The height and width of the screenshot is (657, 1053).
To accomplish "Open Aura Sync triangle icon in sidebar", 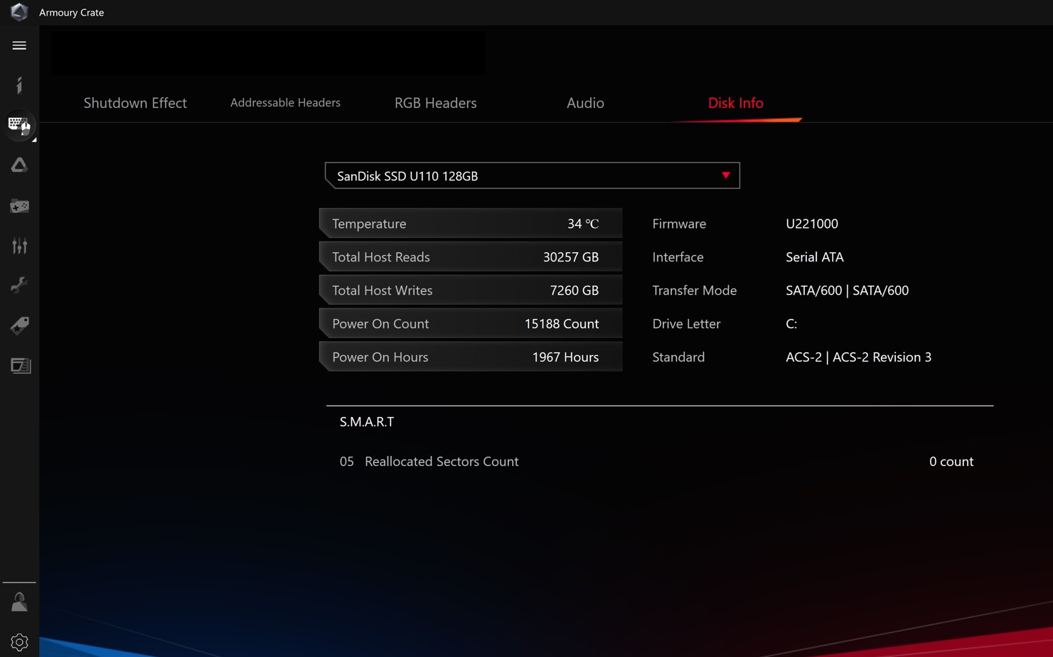I will 19,165.
